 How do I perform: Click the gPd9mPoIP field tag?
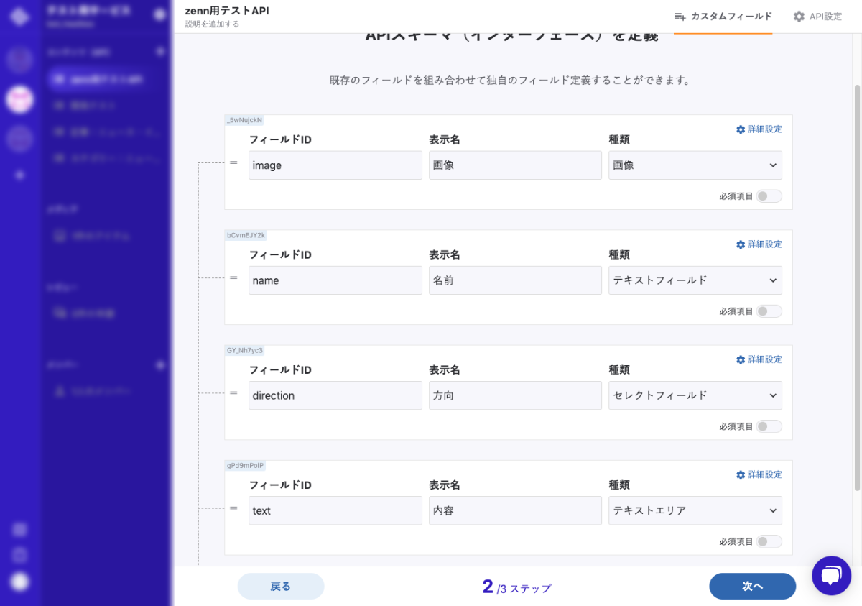246,465
